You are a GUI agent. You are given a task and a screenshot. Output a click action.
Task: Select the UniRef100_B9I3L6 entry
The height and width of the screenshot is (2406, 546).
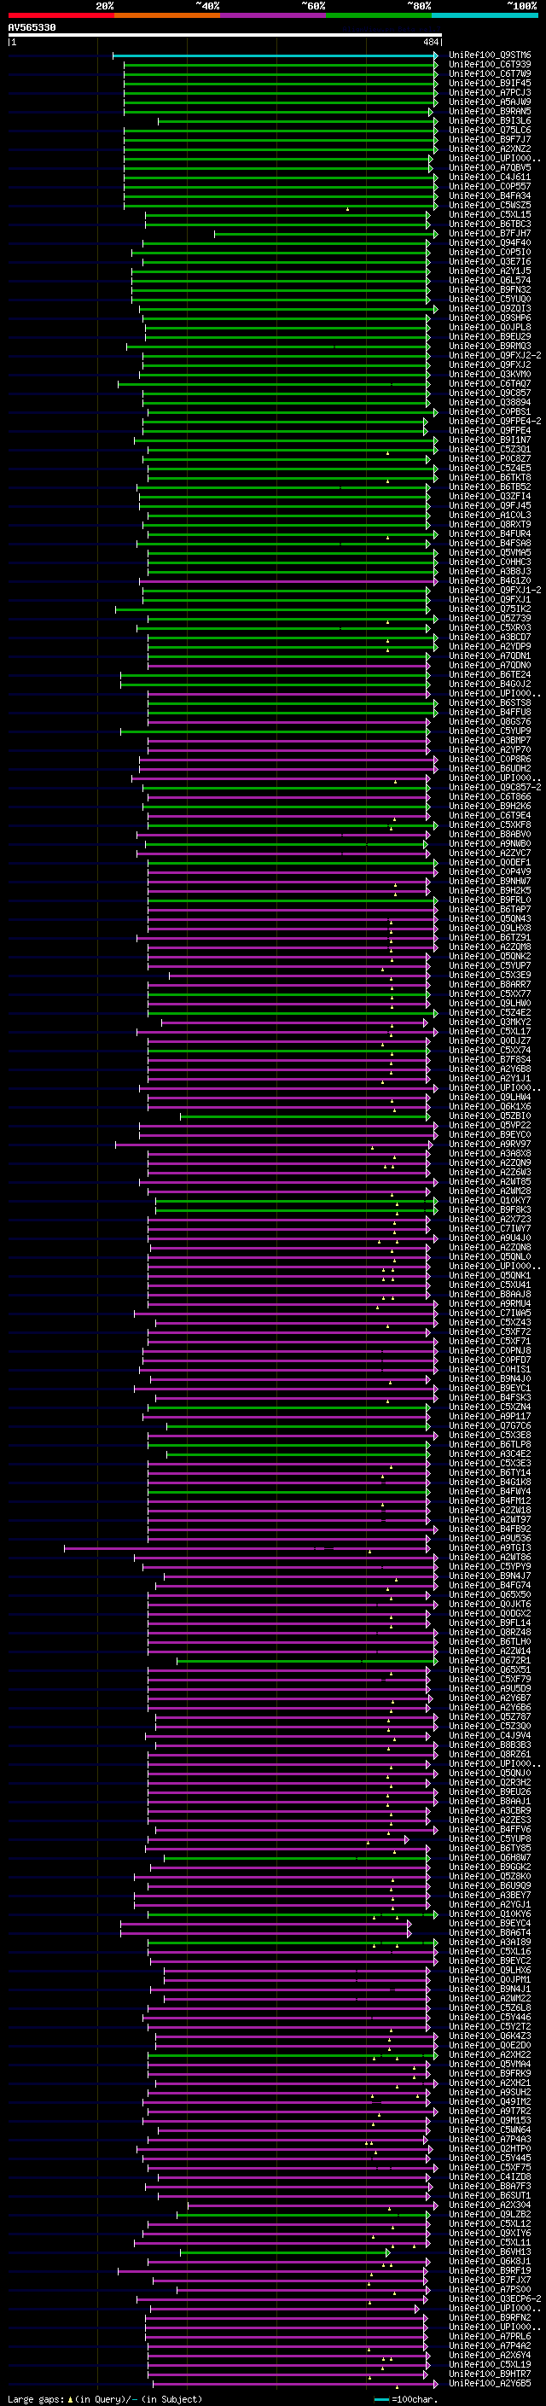click(490, 120)
